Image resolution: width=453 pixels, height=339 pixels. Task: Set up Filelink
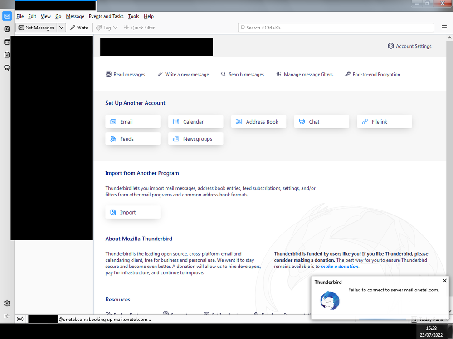coord(385,122)
